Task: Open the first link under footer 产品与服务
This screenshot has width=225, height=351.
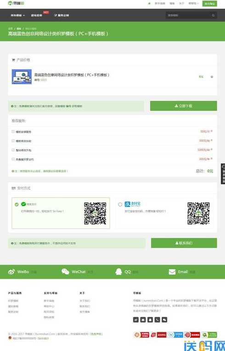Action: tap(13, 301)
